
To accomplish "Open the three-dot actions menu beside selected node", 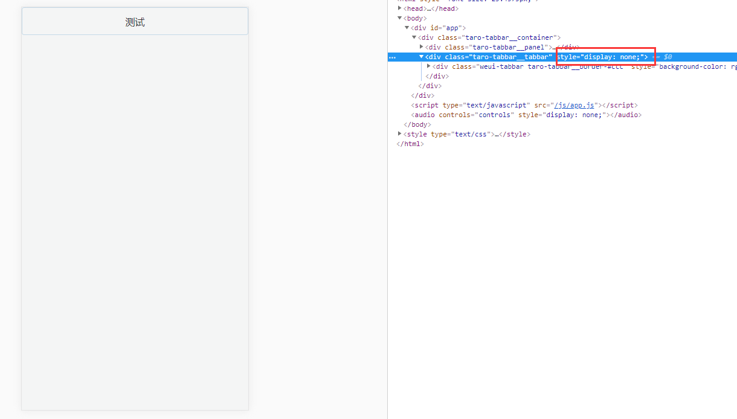I will [x=393, y=57].
